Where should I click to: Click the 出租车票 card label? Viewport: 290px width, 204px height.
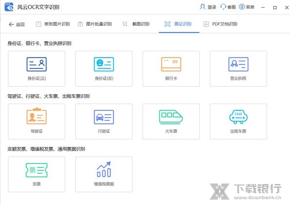(238, 131)
